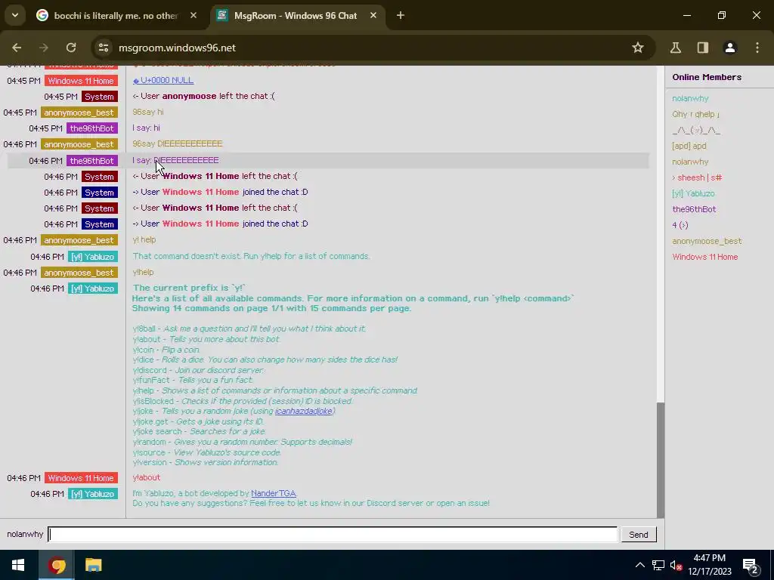Select Windows 11 Home in Online Members

click(x=705, y=257)
